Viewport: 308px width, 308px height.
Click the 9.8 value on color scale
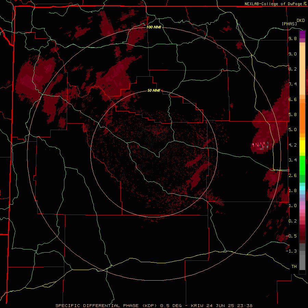pos(293,39)
